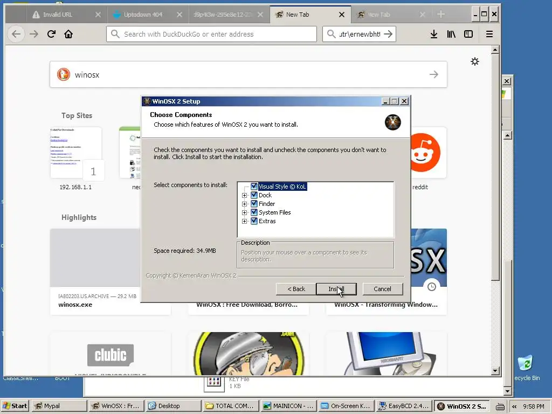
Task: Cancel the WinOSX 2 setup
Action: [x=382, y=289]
